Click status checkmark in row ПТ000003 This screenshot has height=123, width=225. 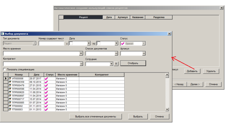(x=46, y=109)
